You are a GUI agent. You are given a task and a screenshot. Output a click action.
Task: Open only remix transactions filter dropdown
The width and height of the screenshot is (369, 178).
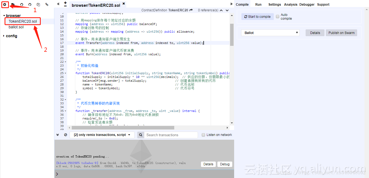point(102,135)
